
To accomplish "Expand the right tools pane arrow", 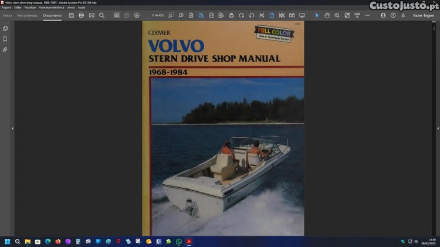I will click(x=436, y=128).
